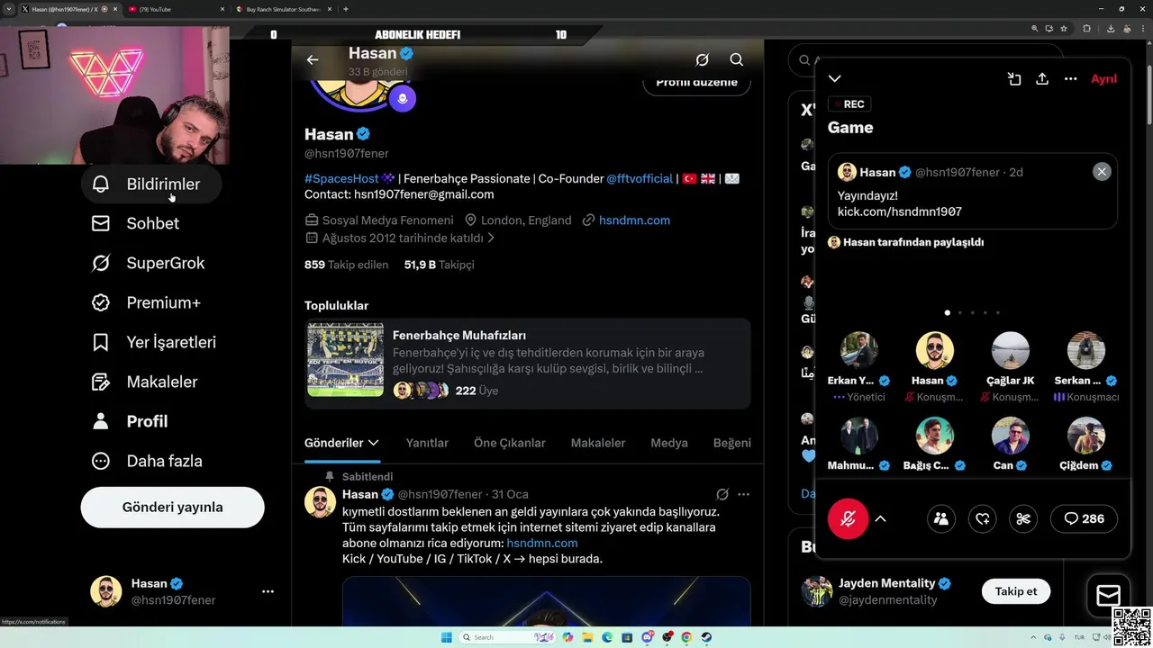Click Ayrıl to leave the Space
Screen dimensions: 1153x648
(1103, 79)
